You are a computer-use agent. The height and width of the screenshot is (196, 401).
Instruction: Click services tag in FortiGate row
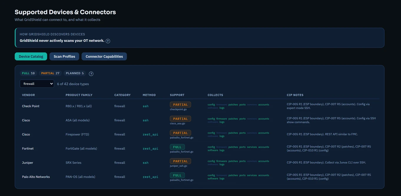coord(252,147)
